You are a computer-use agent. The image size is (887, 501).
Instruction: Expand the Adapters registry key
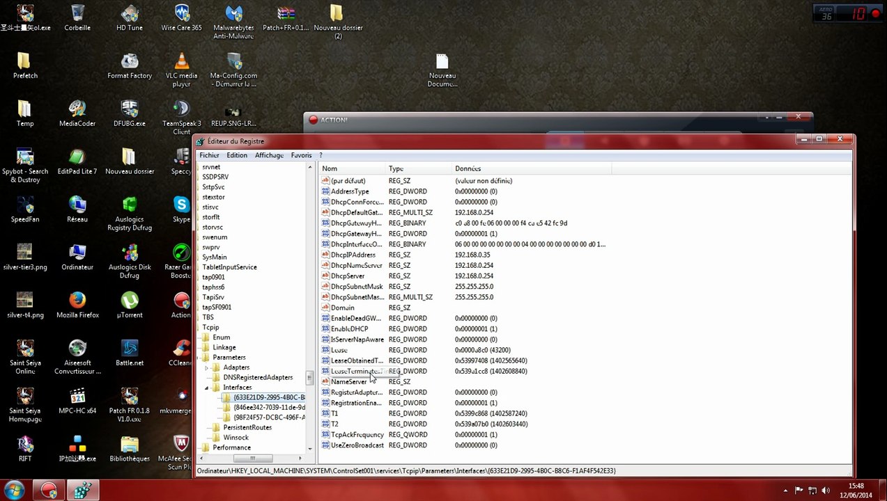click(206, 367)
